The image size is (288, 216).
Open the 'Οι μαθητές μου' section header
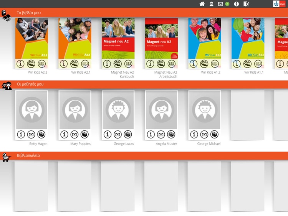tap(144, 84)
